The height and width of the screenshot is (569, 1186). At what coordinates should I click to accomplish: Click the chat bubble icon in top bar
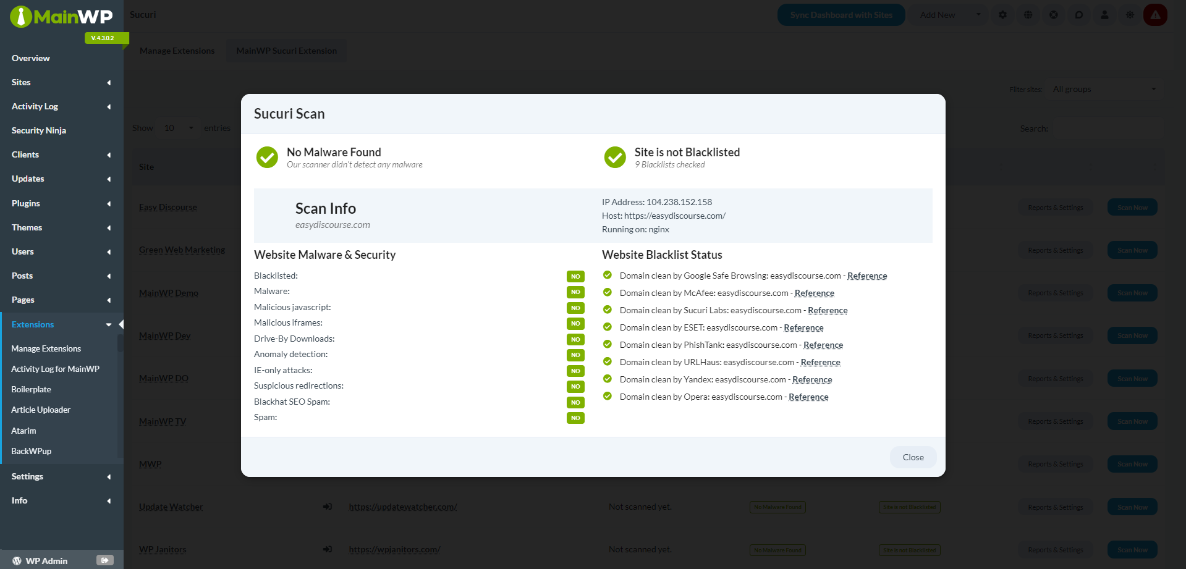pyautogui.click(x=1079, y=15)
